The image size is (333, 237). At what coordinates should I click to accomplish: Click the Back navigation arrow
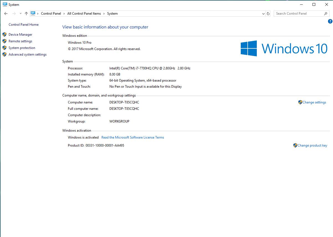[x=6, y=14]
